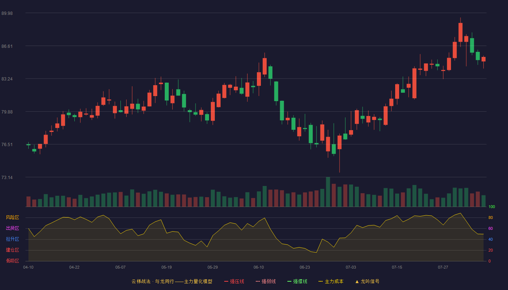Image resolution: width=508 pixels, height=290 pixels.
Task: Click the 出货区 zone label
Action: click(12, 228)
